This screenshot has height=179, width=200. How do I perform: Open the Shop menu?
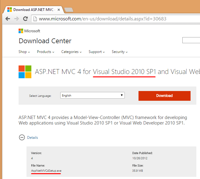24,52
